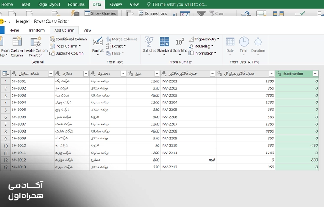This screenshot has height=207, width=324.
Task: Click the Time column tool
Action: [x=243, y=46]
